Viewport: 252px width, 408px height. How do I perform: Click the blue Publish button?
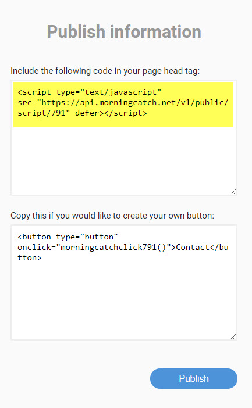[x=194, y=378]
